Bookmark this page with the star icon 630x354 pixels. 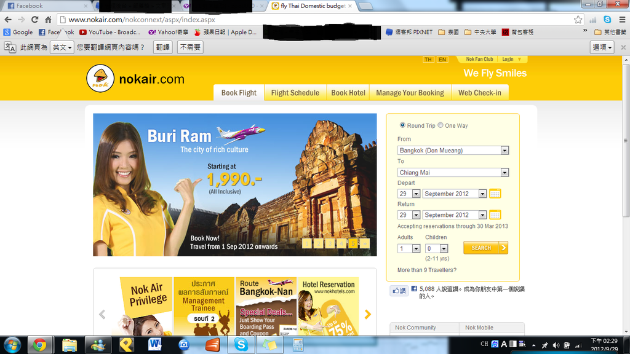[578, 20]
